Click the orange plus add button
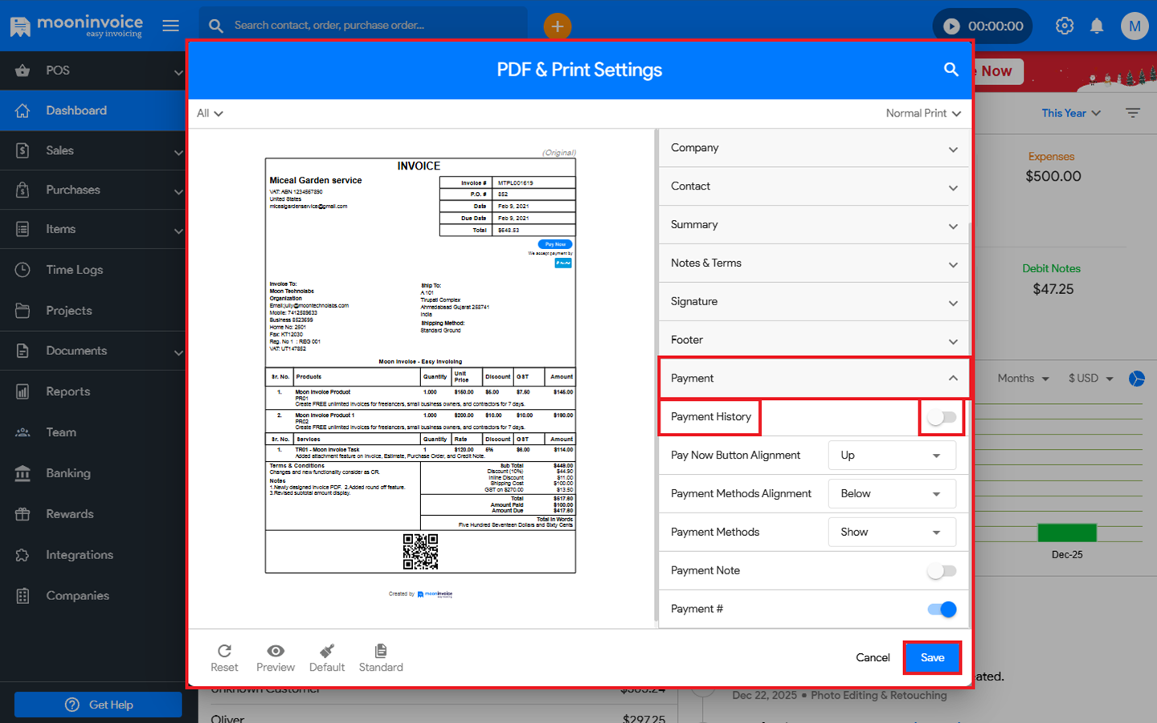This screenshot has width=1157, height=723. 557,26
